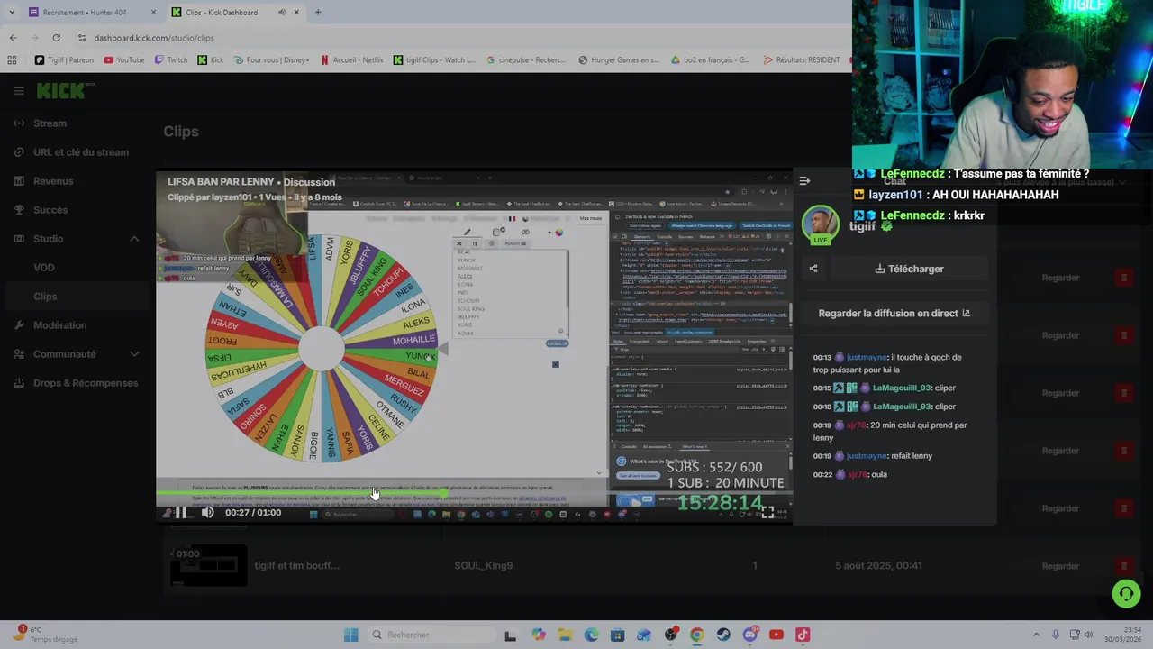
Task: Open the Kick sidebar hamburger menu
Action: tap(19, 90)
